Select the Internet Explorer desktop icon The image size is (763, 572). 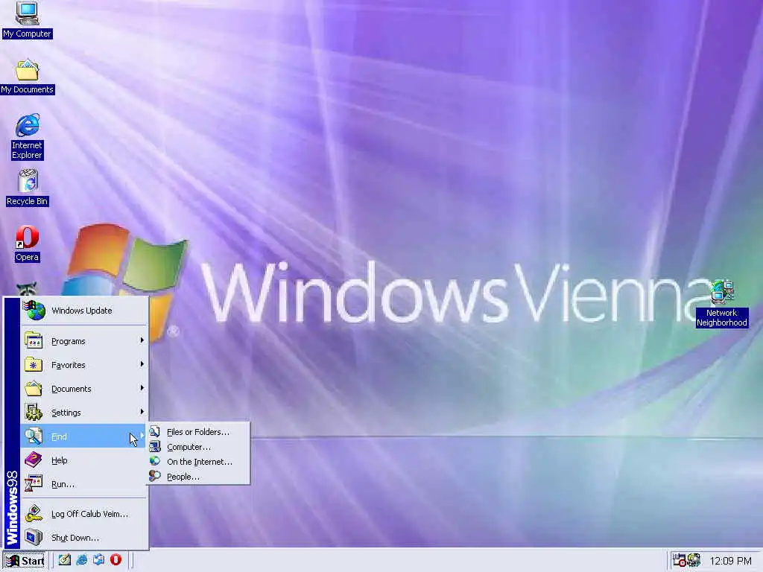[x=28, y=136]
